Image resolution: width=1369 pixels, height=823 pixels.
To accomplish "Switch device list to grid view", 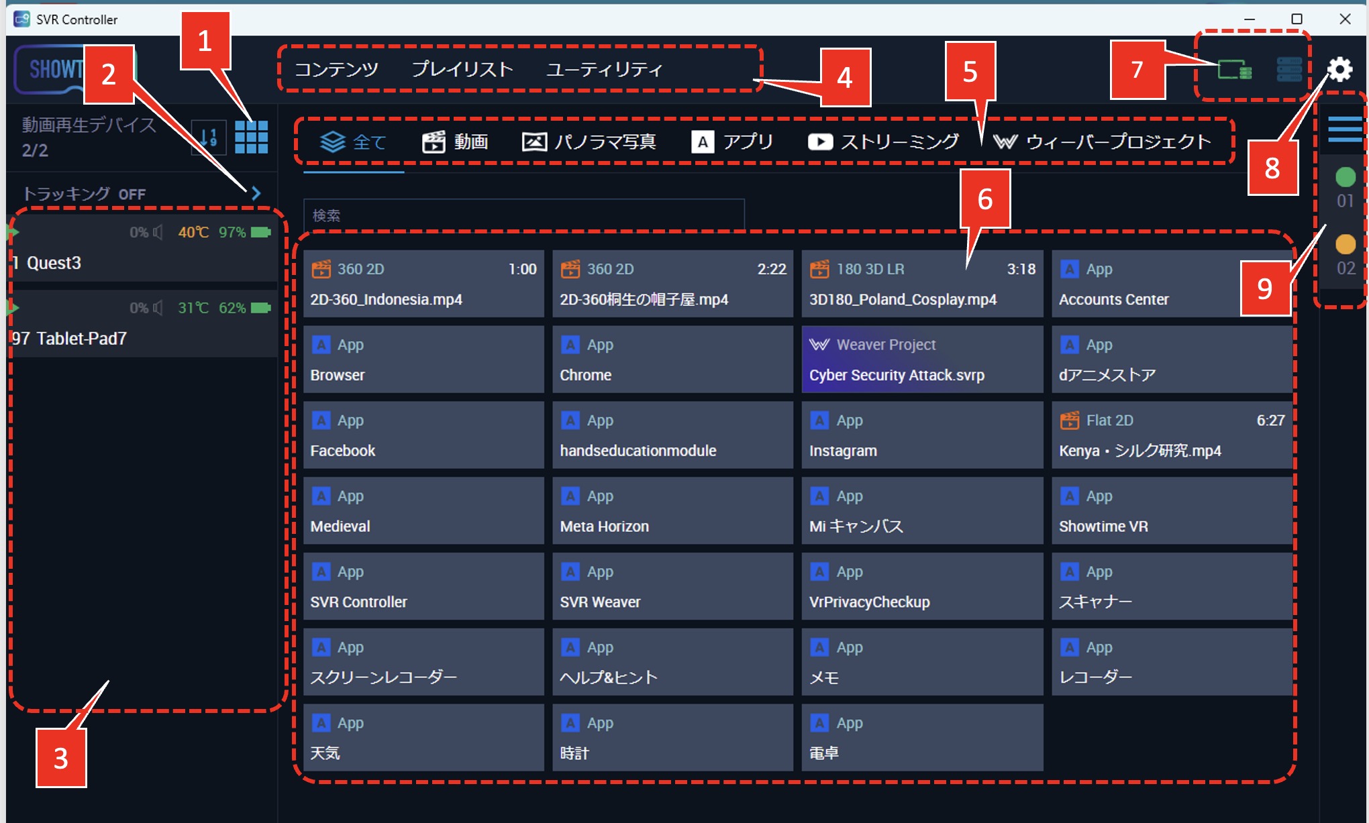I will coord(252,137).
